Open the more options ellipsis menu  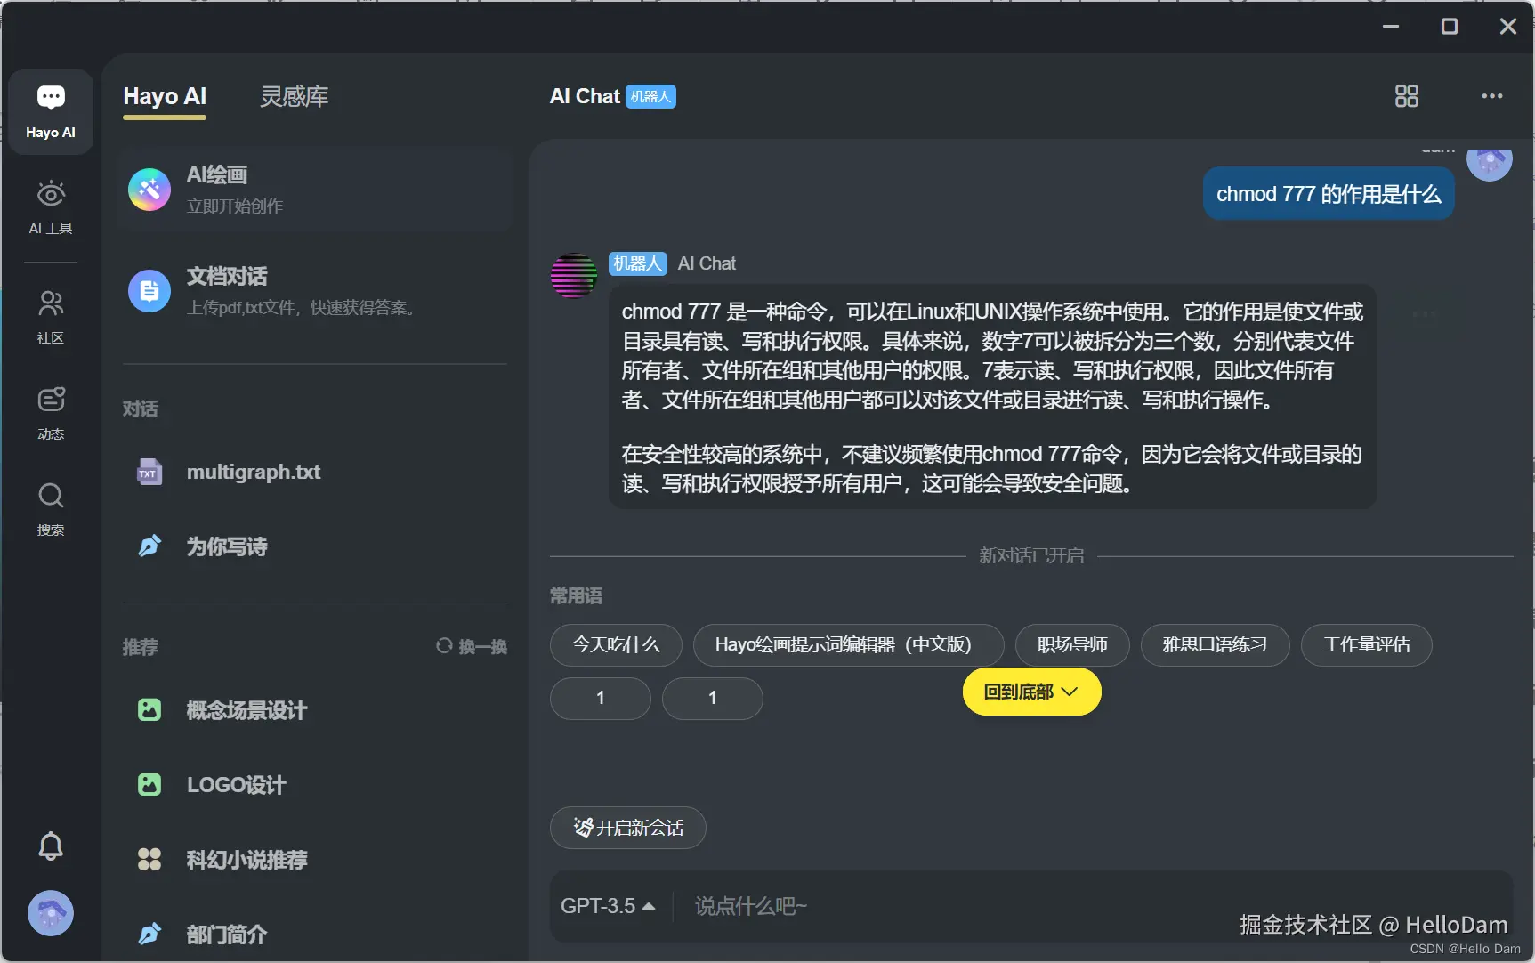pos(1492,96)
